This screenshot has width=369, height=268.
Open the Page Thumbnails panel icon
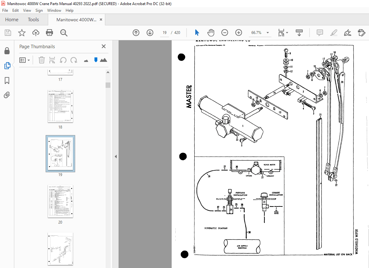tap(7, 66)
